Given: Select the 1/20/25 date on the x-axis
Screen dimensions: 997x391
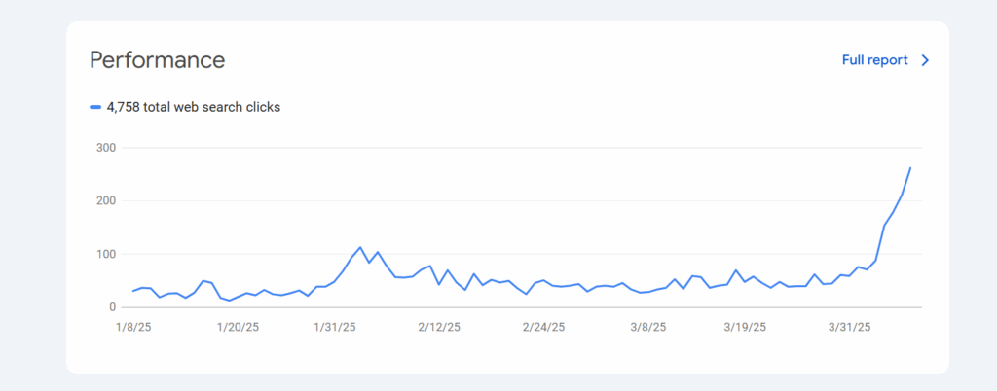Looking at the screenshot, I should [237, 327].
